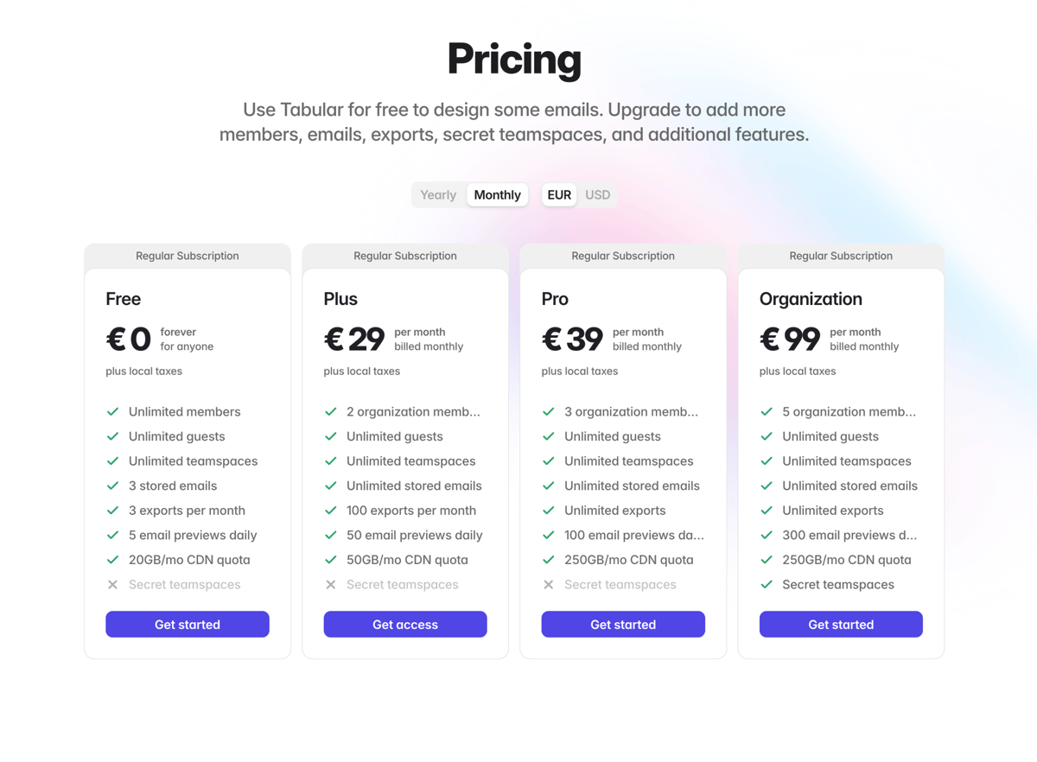This screenshot has height=762, width=1037.
Task: Click the checkmark beside "Unlimited members" in Free plan
Action: coord(112,412)
